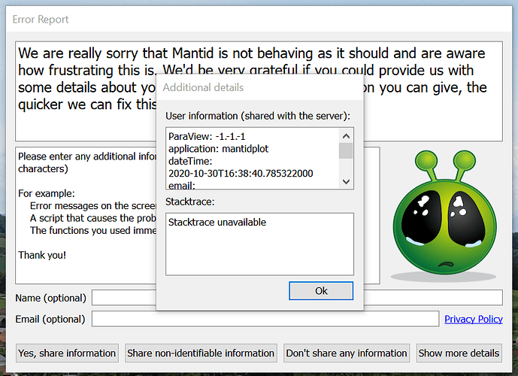This screenshot has height=376, width=518.
Task: Click the Error Report window title
Action: click(x=41, y=20)
